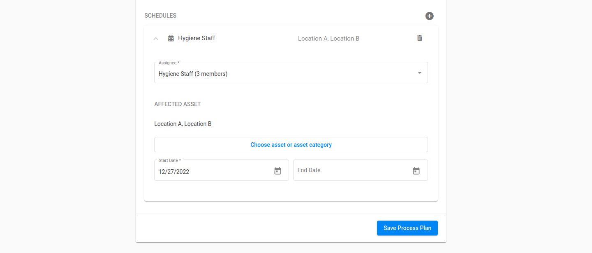This screenshot has width=592, height=253.
Task: Select the Hygiene Staff (3 members) value
Action: point(193,74)
